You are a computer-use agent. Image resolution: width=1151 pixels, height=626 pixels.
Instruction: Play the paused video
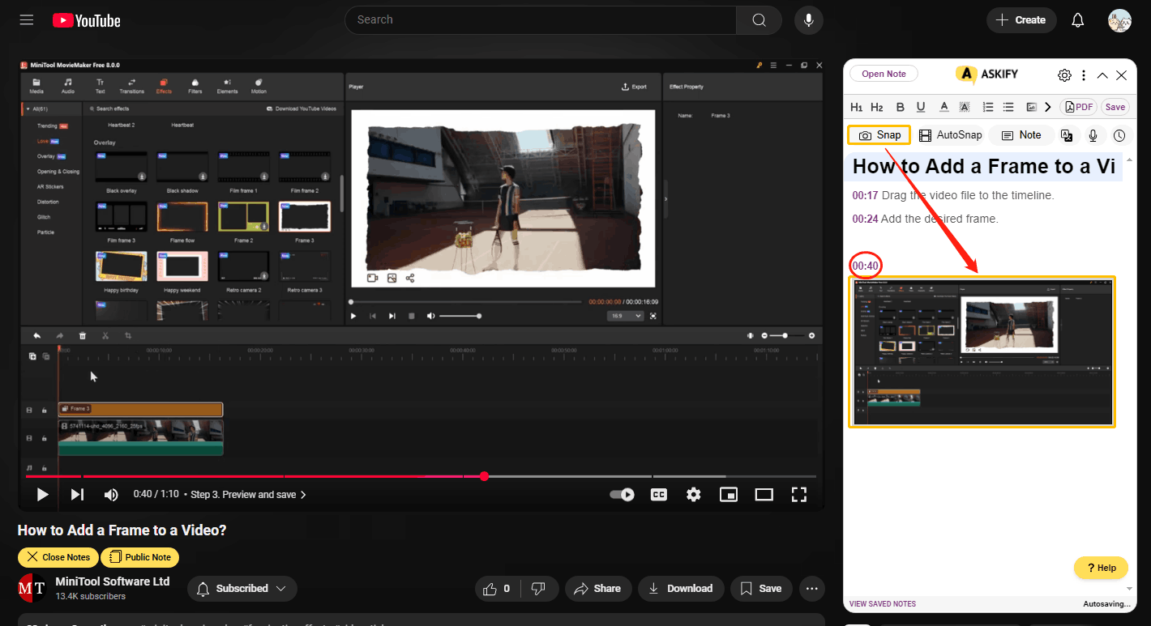point(42,494)
